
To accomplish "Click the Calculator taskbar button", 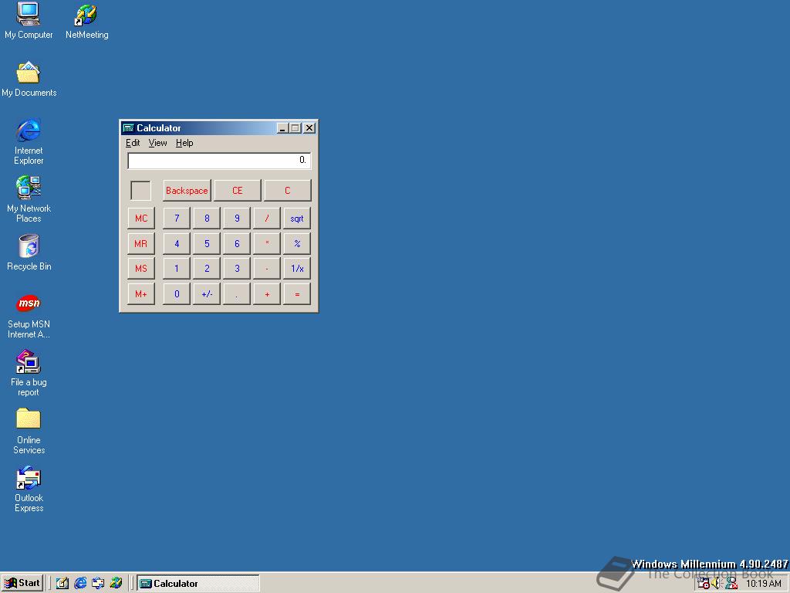I will (198, 584).
